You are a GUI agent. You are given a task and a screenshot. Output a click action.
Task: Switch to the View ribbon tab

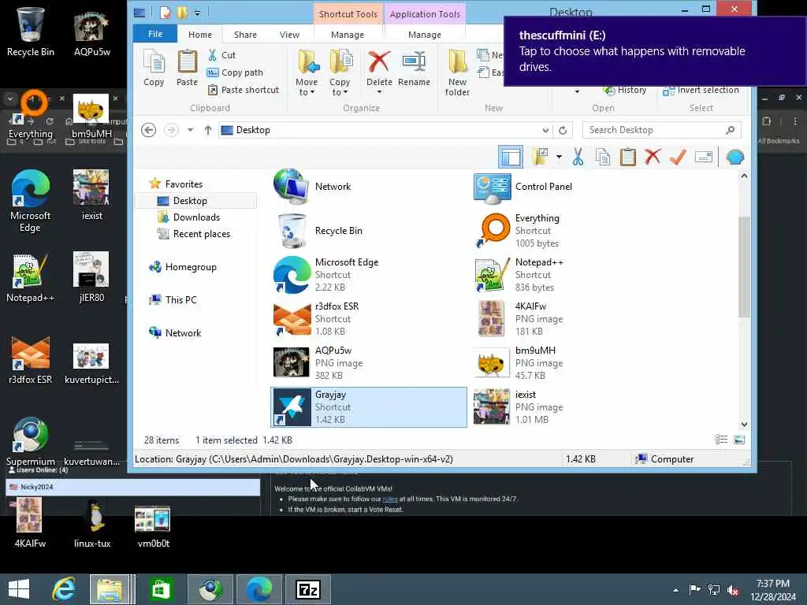point(289,35)
